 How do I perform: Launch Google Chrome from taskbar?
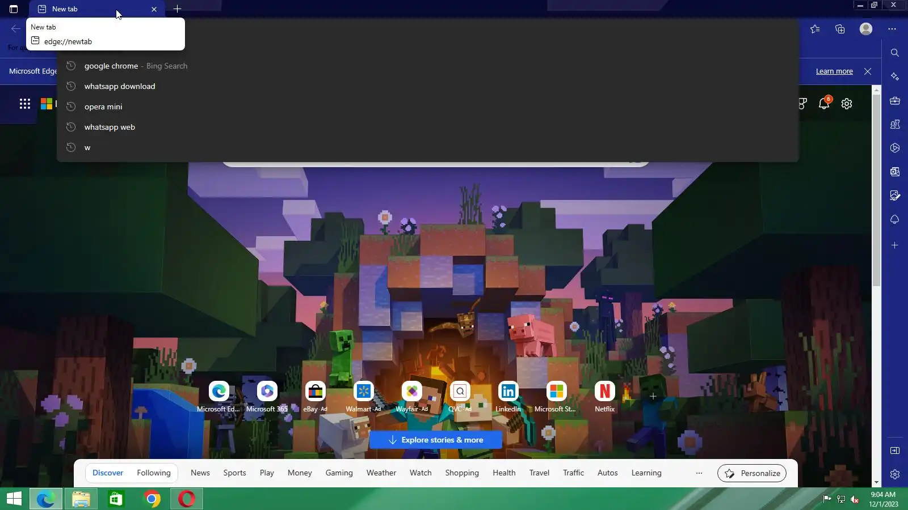click(152, 499)
